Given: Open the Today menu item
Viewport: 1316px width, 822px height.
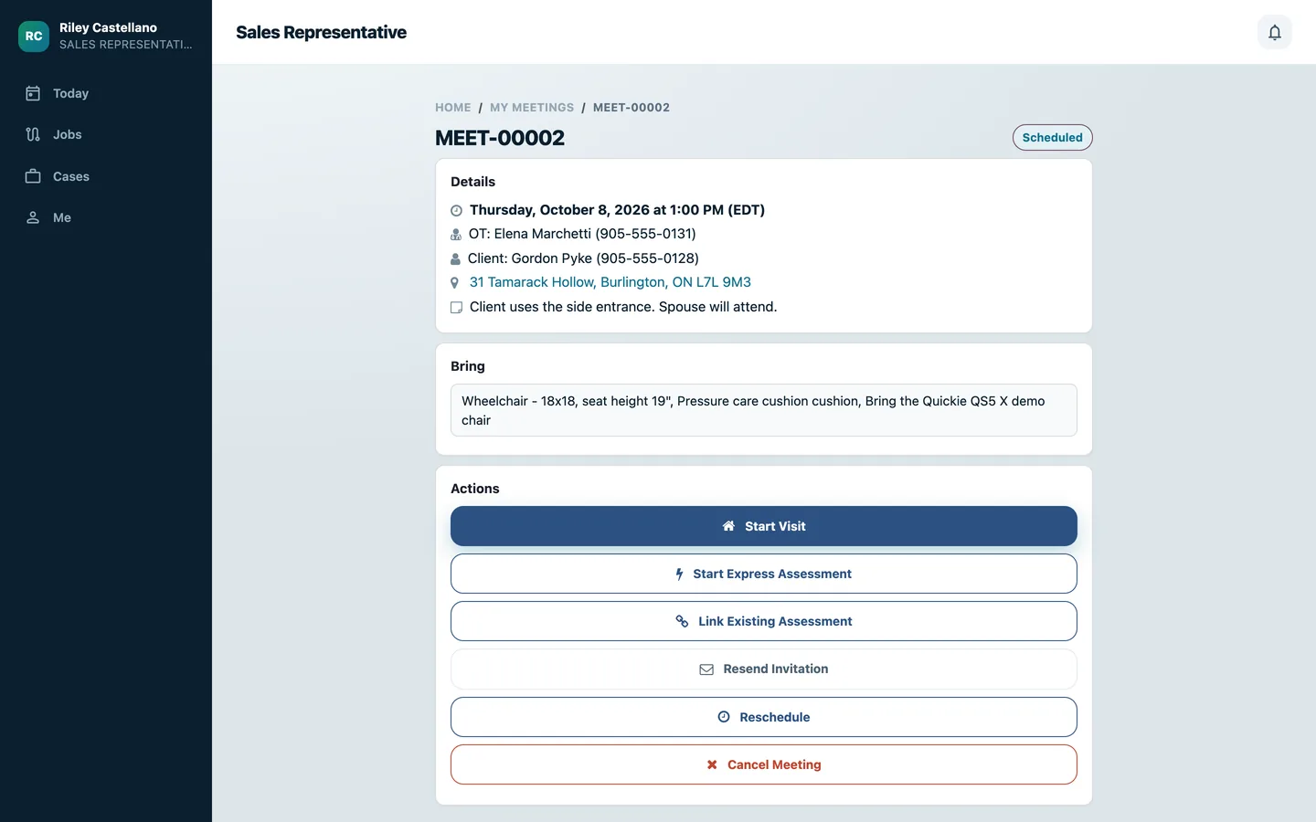Looking at the screenshot, I should [106, 93].
